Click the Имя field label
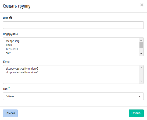 6,18
